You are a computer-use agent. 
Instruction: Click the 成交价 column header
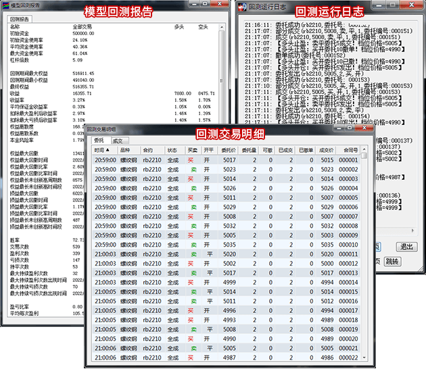(x=326, y=150)
